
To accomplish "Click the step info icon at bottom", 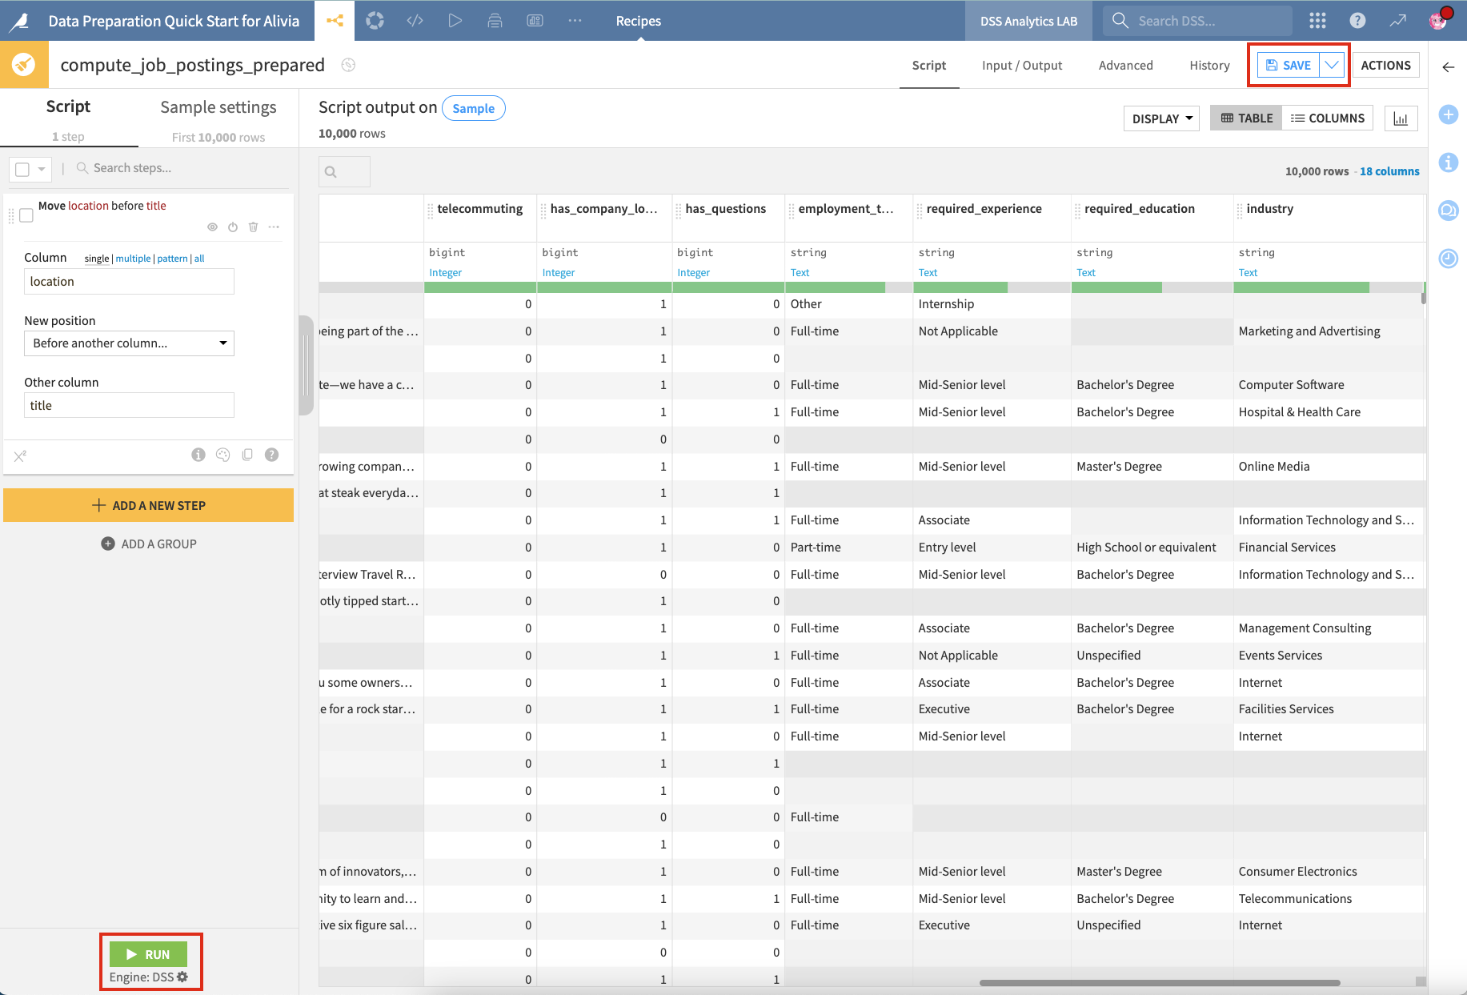I will tap(198, 455).
